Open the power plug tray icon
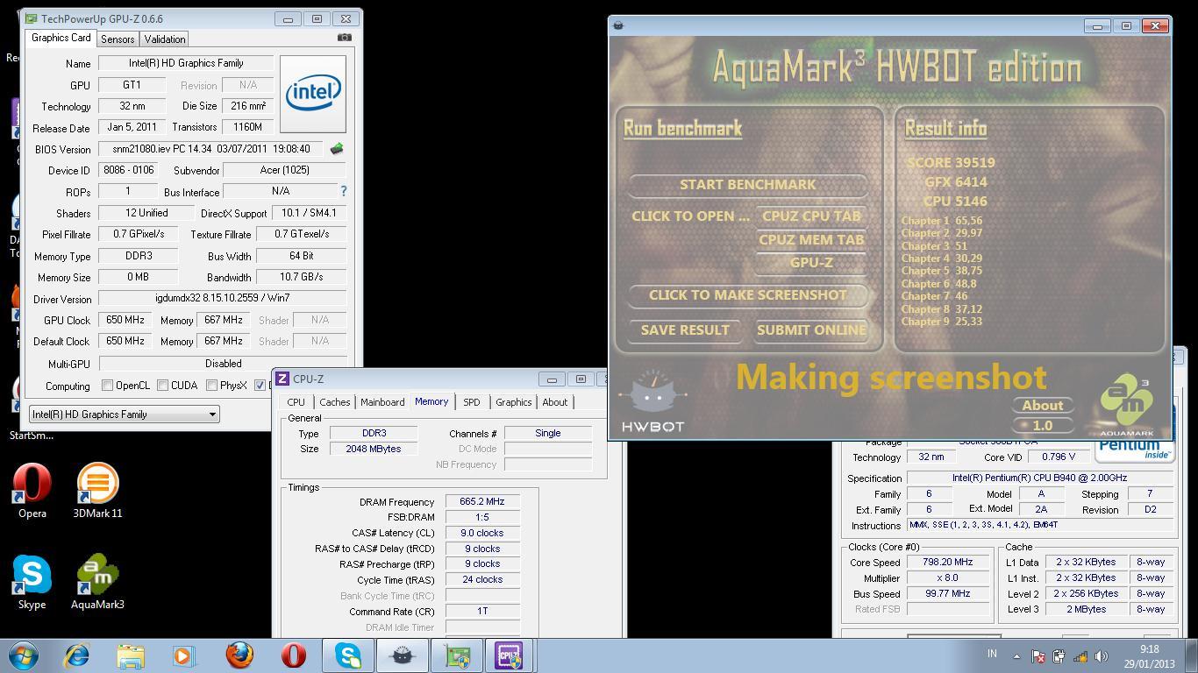The width and height of the screenshot is (1198, 673). coord(1059,656)
